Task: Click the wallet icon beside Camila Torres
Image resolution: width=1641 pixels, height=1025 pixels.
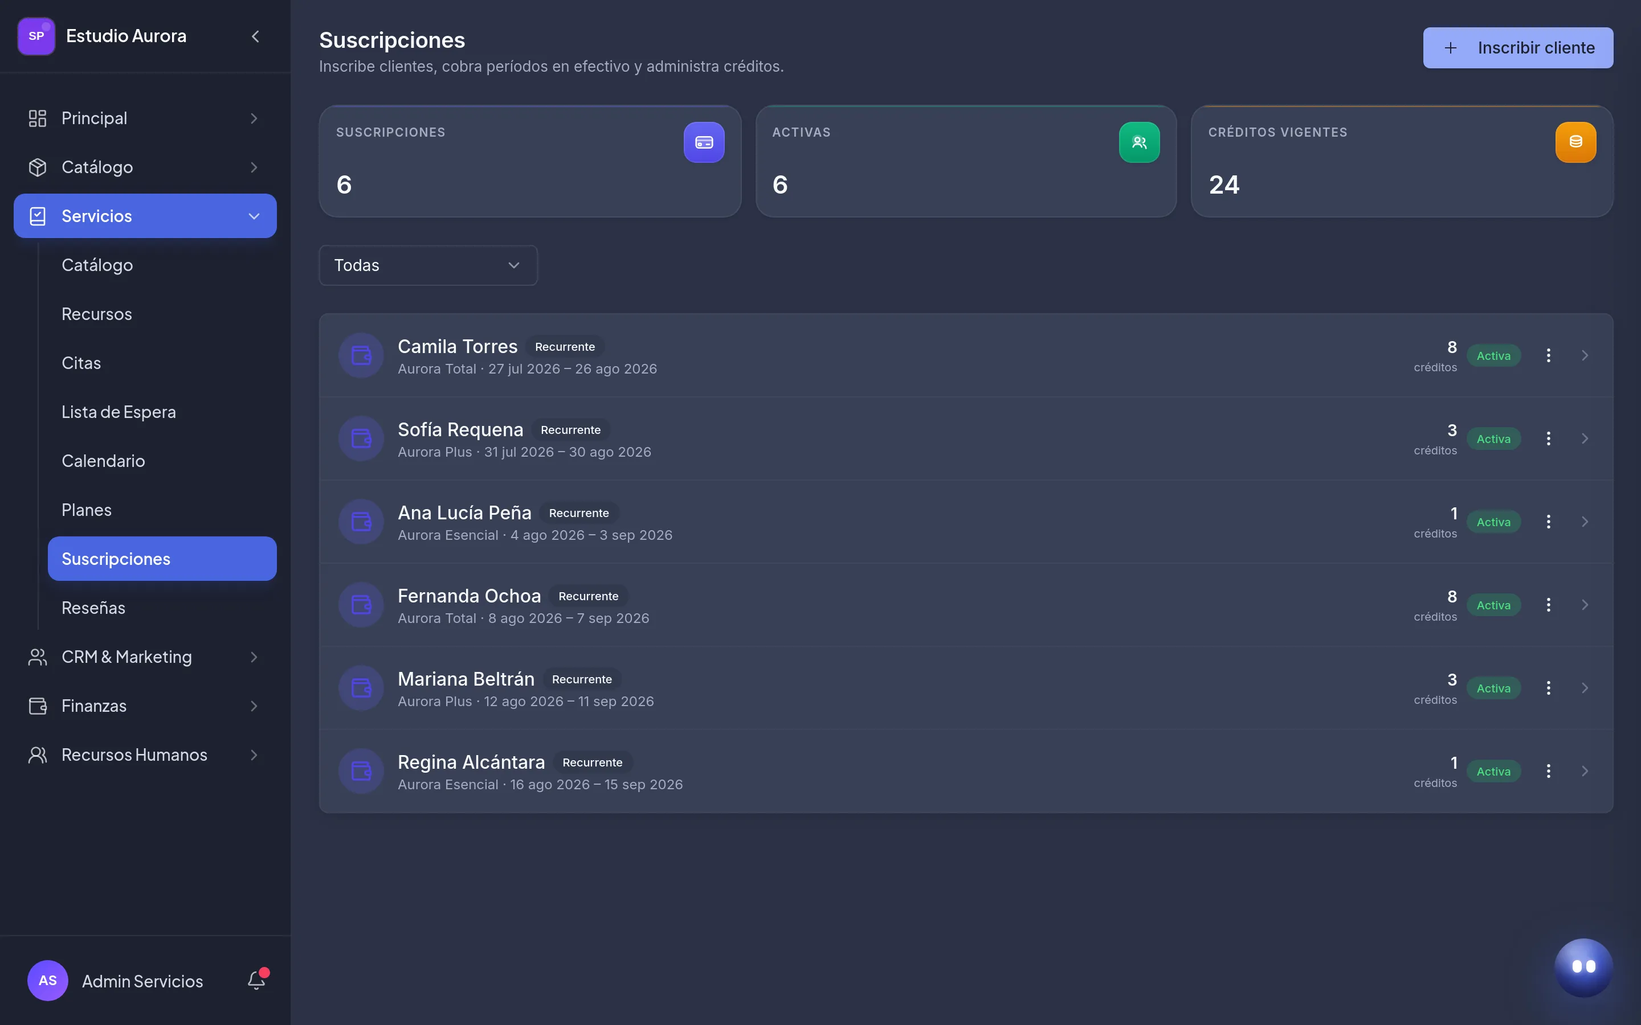Action: coord(361,355)
